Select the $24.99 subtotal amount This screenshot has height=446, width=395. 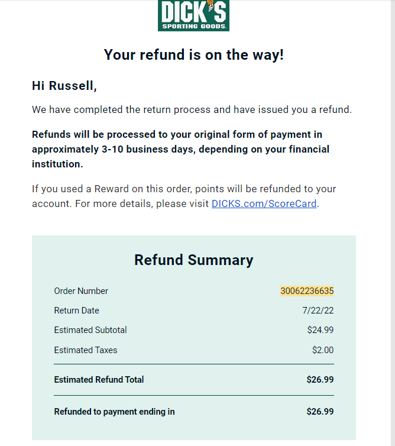320,330
